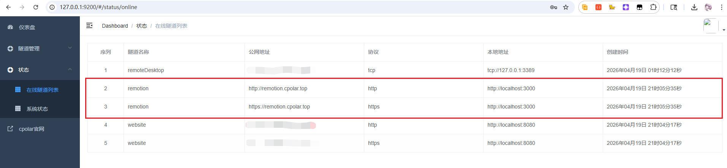Expand the 隧道管理 submenu chevron
The image size is (727, 168).
tap(70, 48)
